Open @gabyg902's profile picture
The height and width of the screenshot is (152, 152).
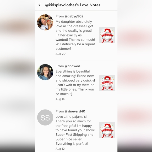(x=45, y=22)
